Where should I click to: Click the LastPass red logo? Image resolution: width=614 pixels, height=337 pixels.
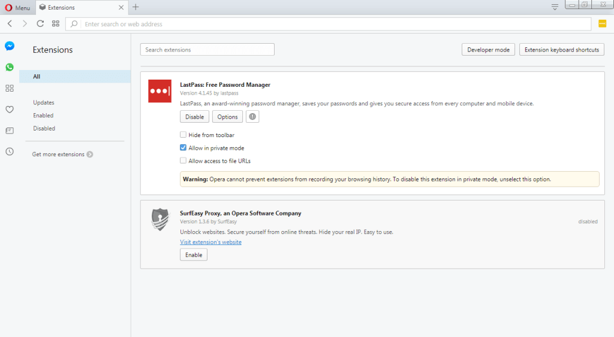pos(159,91)
